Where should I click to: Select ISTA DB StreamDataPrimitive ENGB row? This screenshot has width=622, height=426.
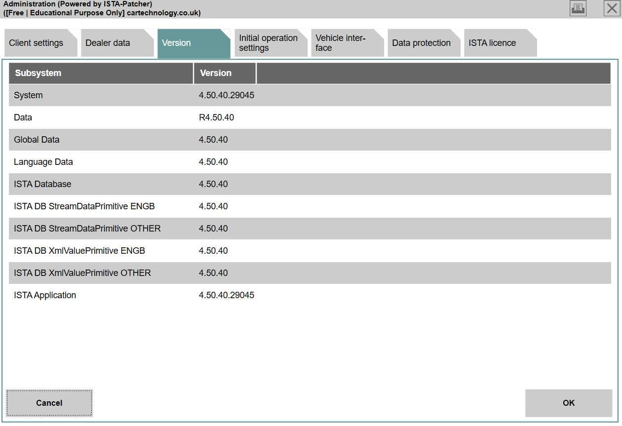point(310,206)
